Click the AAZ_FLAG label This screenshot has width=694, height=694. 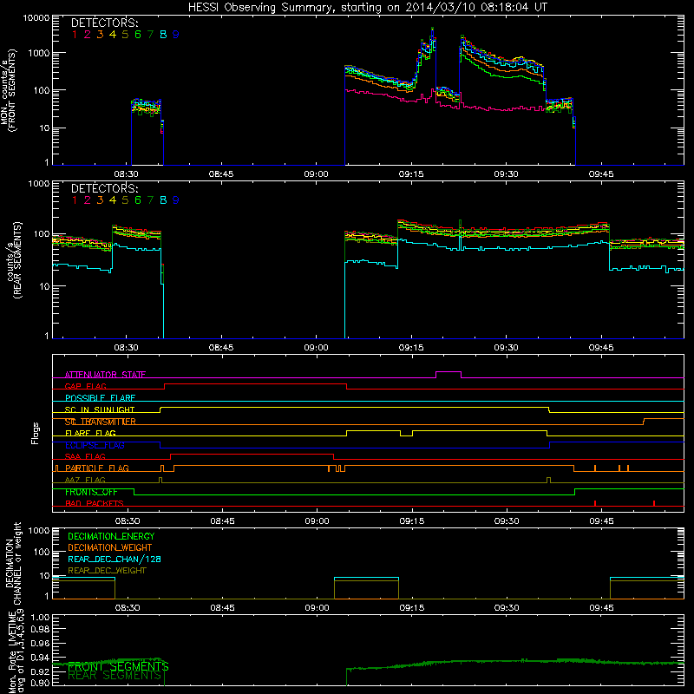85,480
